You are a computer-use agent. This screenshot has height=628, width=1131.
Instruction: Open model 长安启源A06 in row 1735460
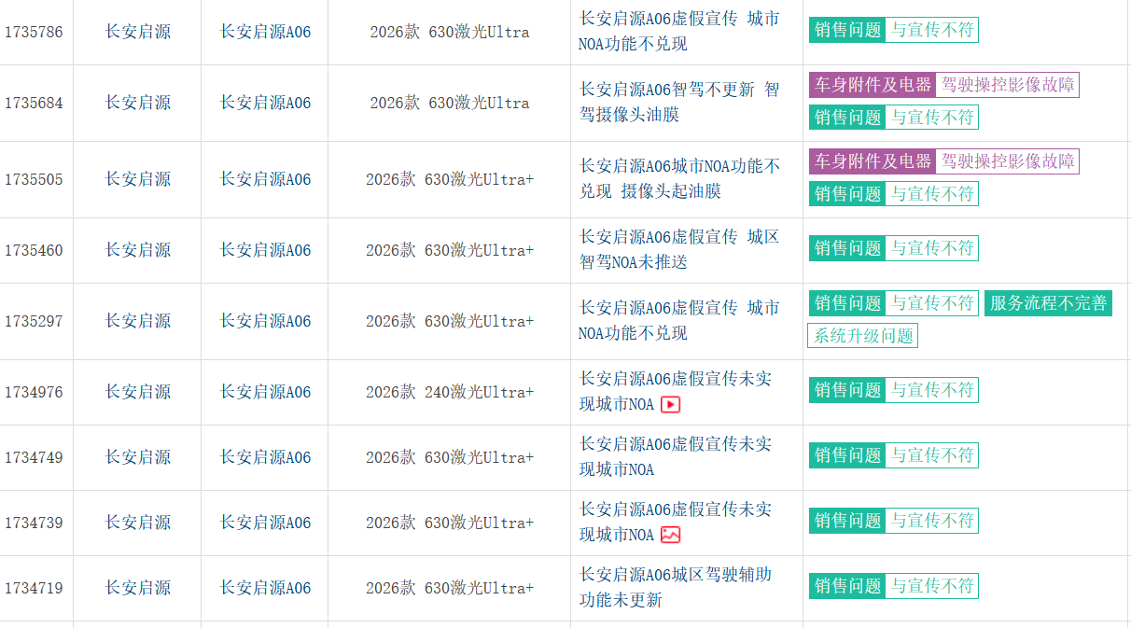[265, 250]
